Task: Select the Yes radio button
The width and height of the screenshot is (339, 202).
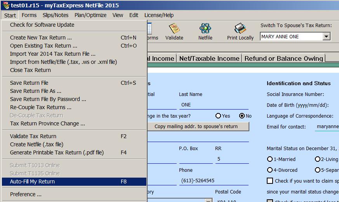Action: [218, 116]
